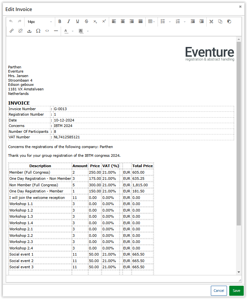Click scrollbar down arrow
The image size is (247, 299).
(239, 272)
